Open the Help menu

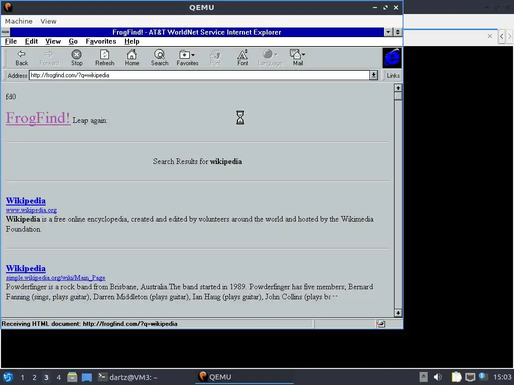(x=132, y=41)
